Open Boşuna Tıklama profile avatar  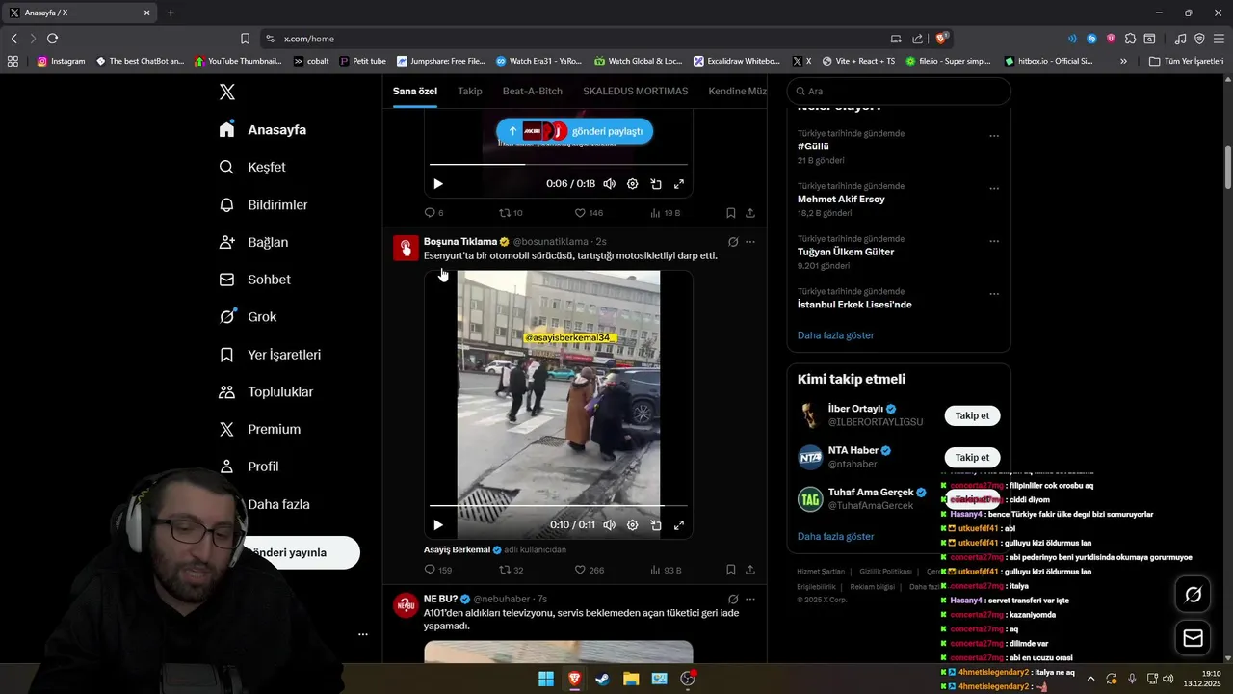tap(406, 249)
